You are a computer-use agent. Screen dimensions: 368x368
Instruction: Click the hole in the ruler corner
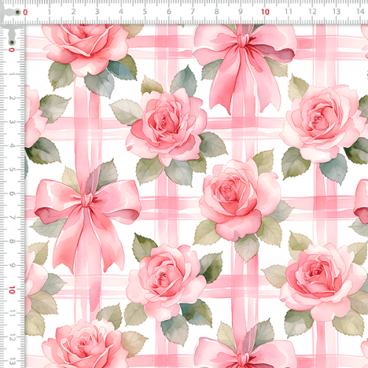(18, 13)
